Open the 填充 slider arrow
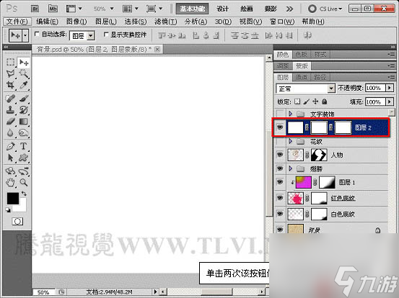 (x=390, y=101)
